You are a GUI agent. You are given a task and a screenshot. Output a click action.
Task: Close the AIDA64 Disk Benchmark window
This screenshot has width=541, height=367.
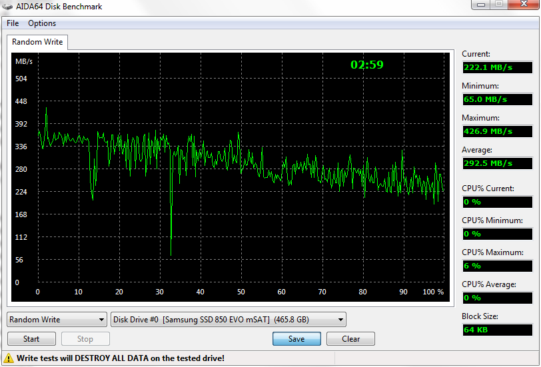[x=524, y=5]
